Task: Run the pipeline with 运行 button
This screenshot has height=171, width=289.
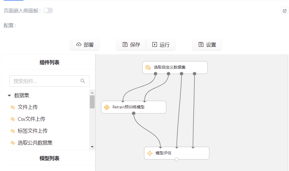Action: (x=161, y=45)
